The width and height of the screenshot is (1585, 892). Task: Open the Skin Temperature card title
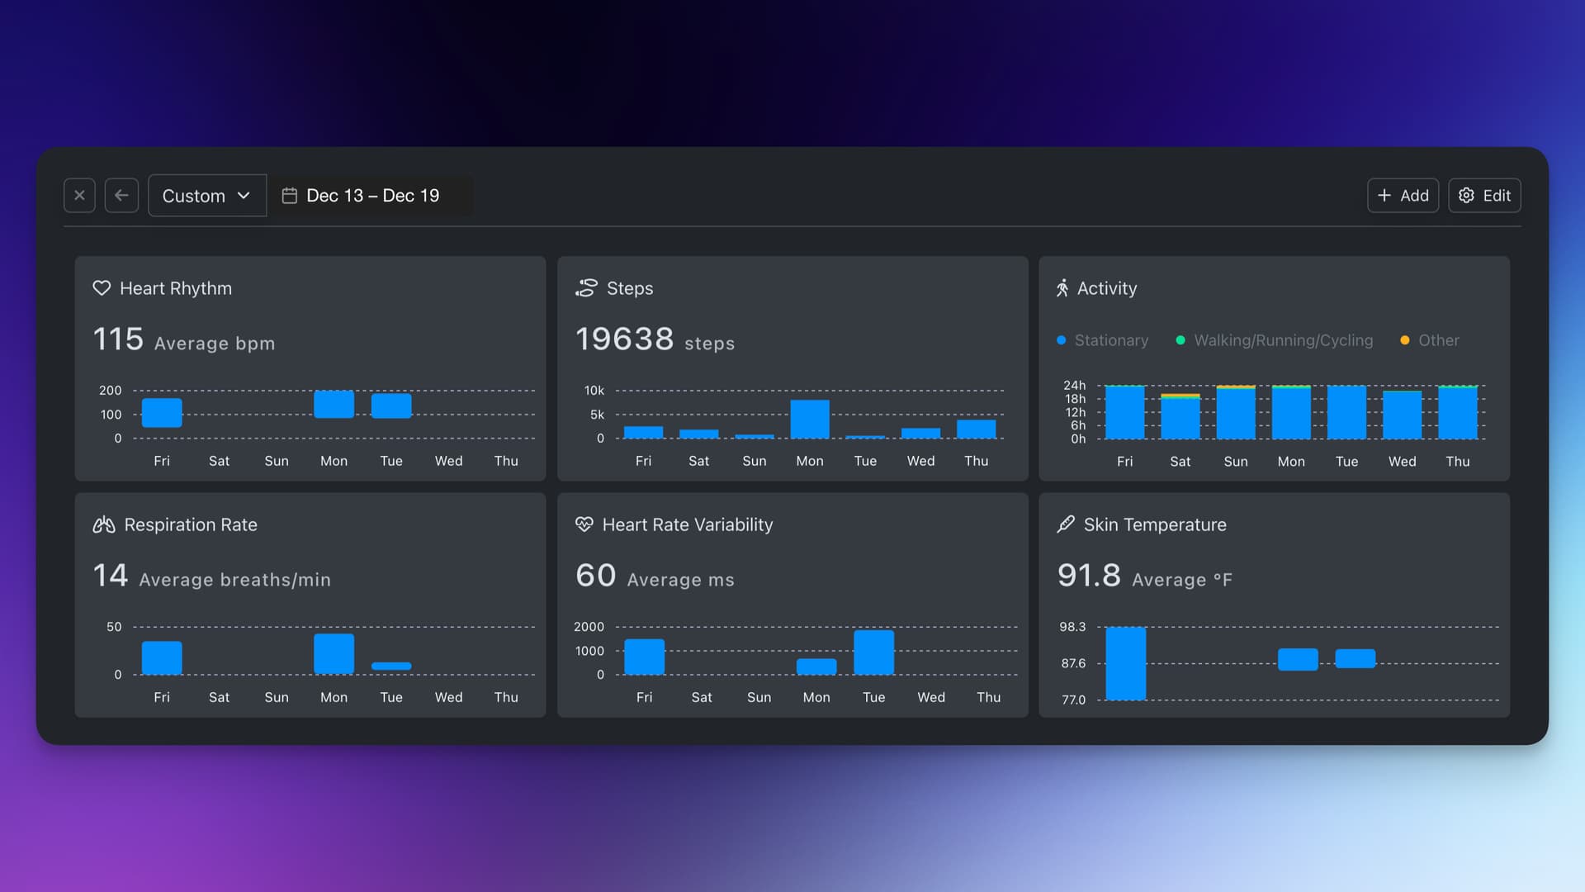pos(1154,524)
